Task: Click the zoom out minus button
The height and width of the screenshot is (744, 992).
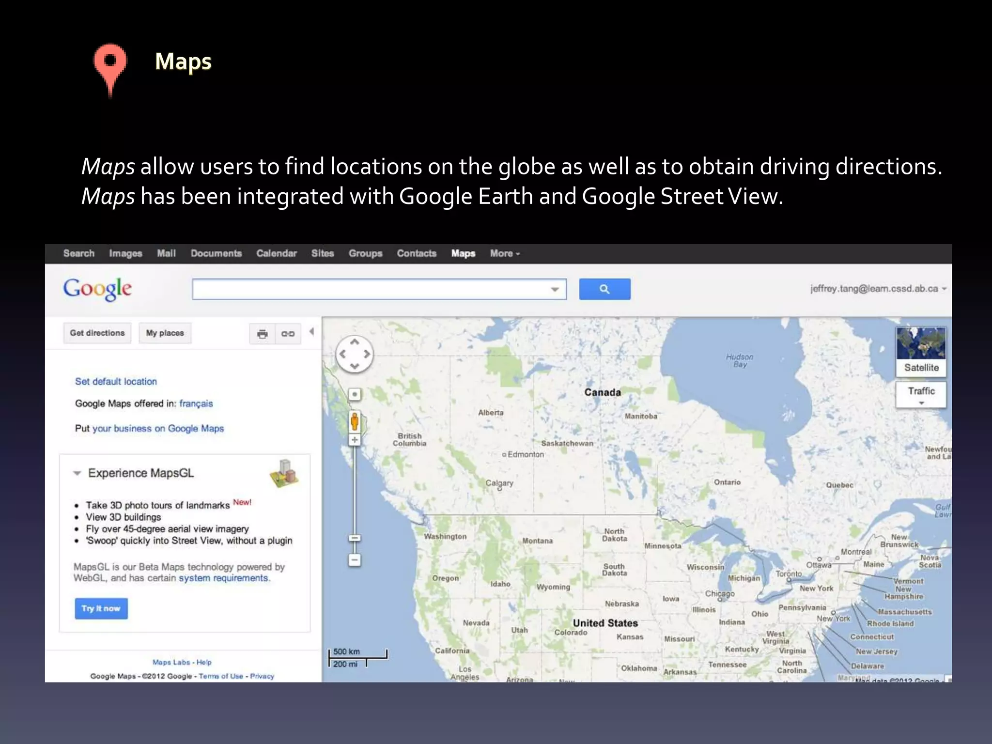Action: 355,560
